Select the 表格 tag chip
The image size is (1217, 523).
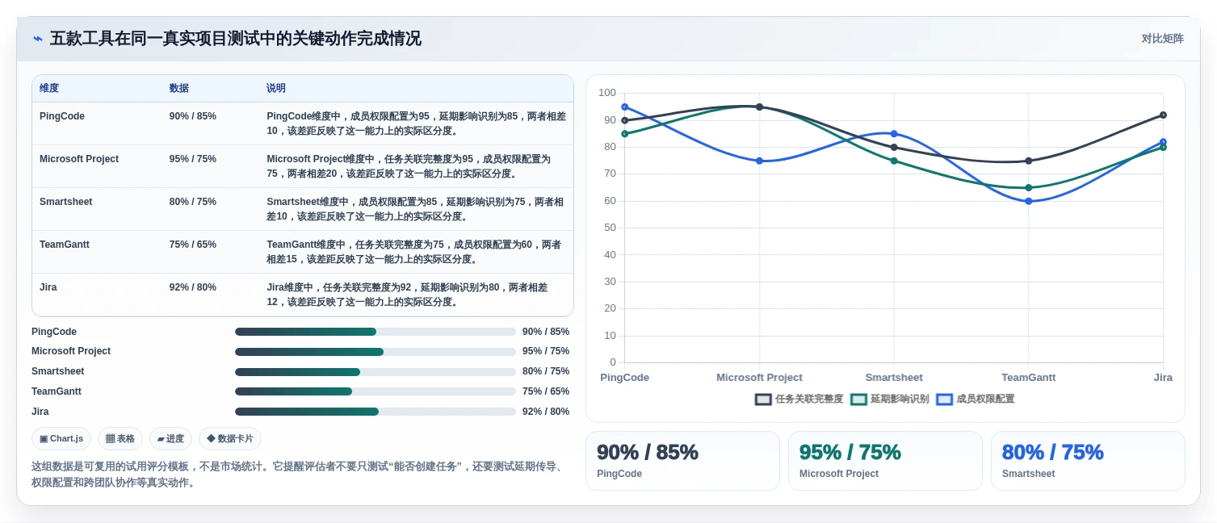click(120, 439)
